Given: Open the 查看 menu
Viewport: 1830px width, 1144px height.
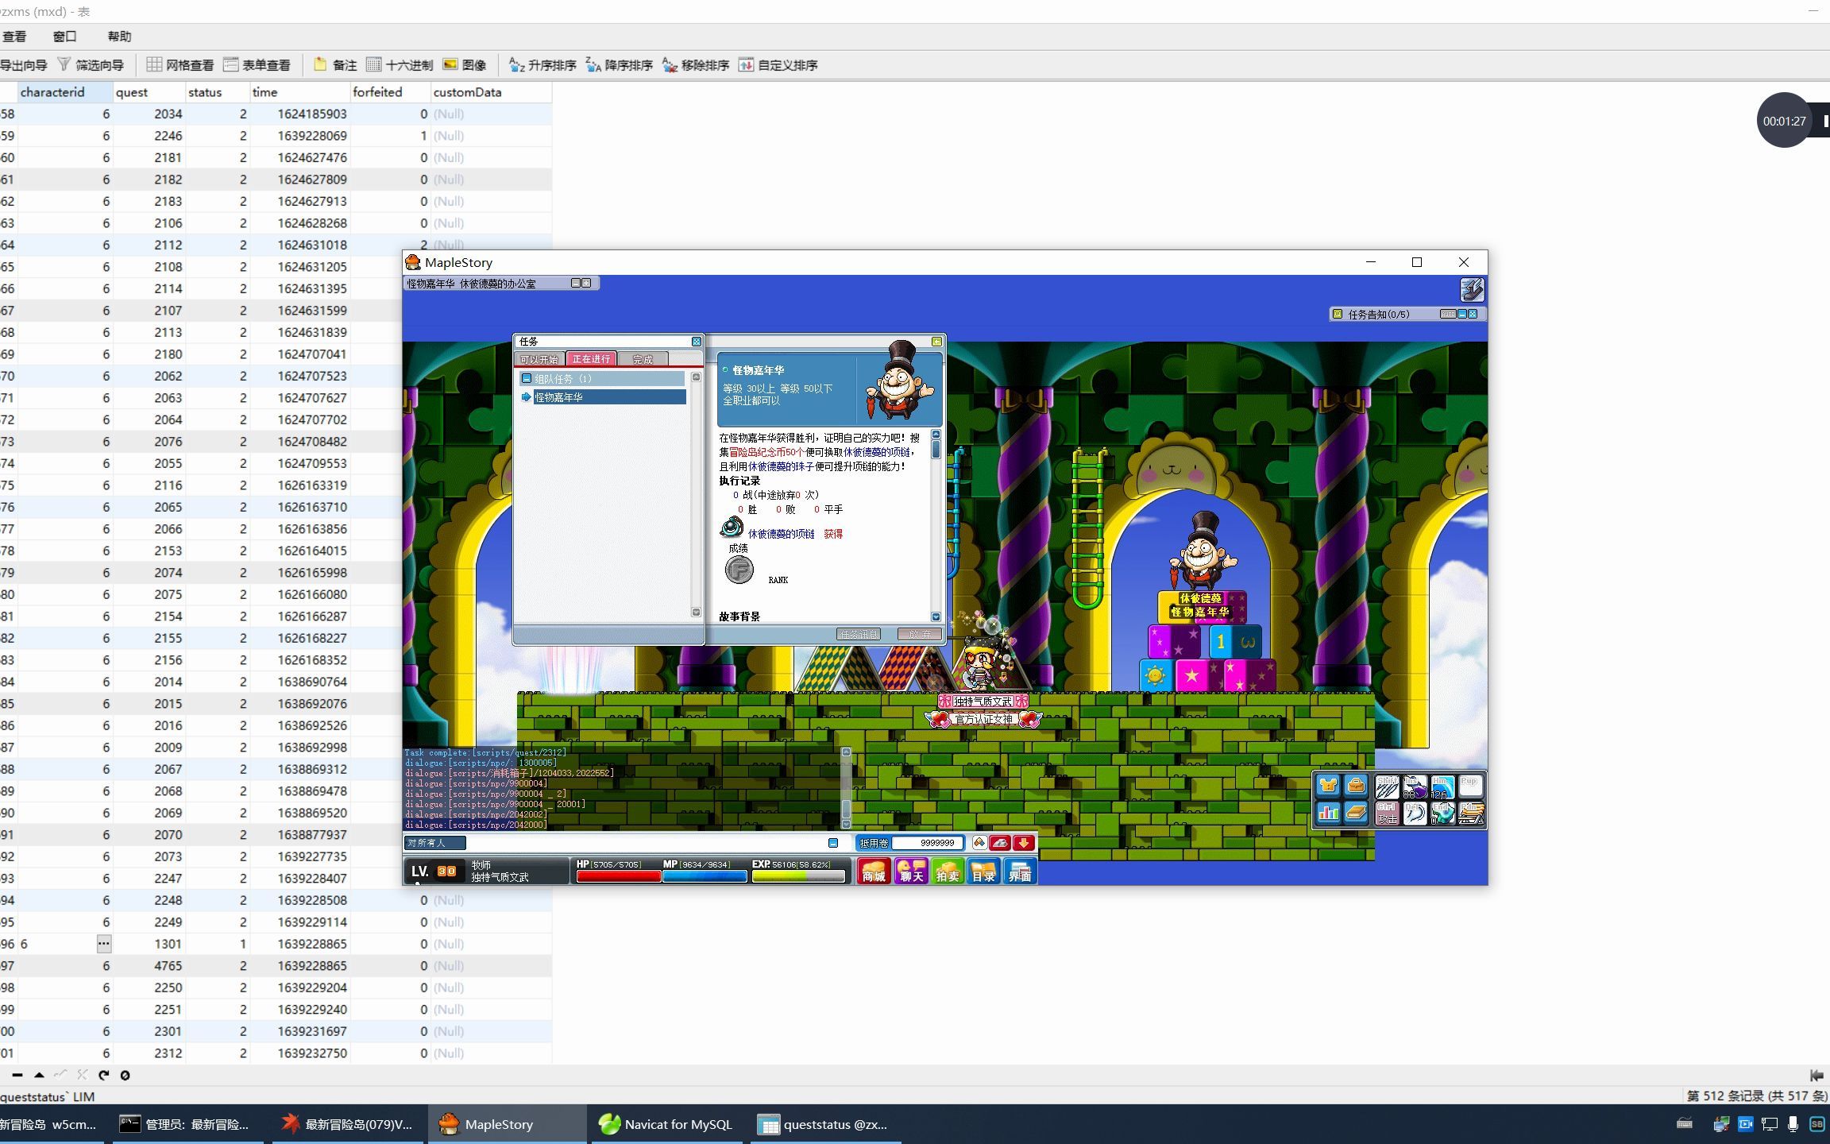Looking at the screenshot, I should (14, 37).
